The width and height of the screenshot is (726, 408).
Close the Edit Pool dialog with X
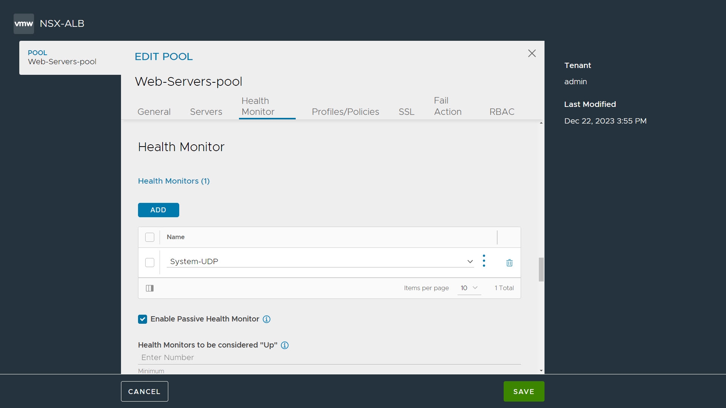click(532, 53)
